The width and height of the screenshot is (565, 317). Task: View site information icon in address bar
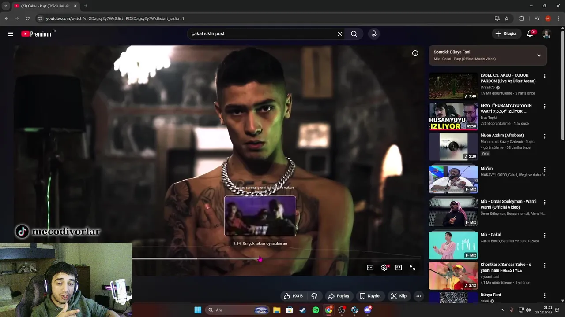pyautogui.click(x=40, y=18)
